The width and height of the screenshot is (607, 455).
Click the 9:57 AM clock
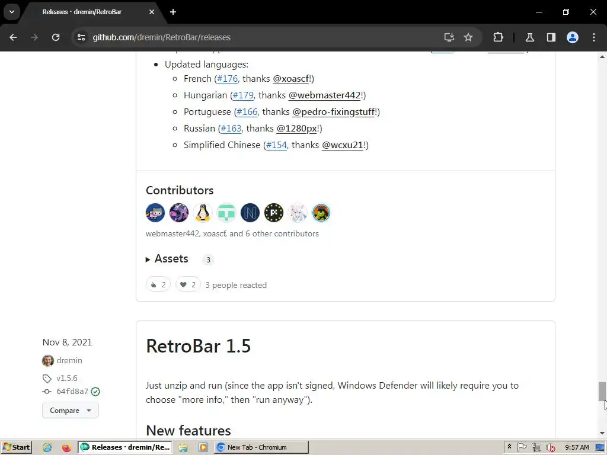577,447
